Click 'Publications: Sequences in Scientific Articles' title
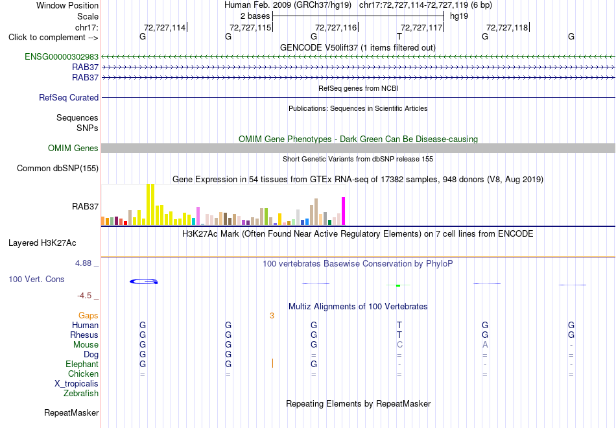Screen dimensions: 616x428 point(358,108)
